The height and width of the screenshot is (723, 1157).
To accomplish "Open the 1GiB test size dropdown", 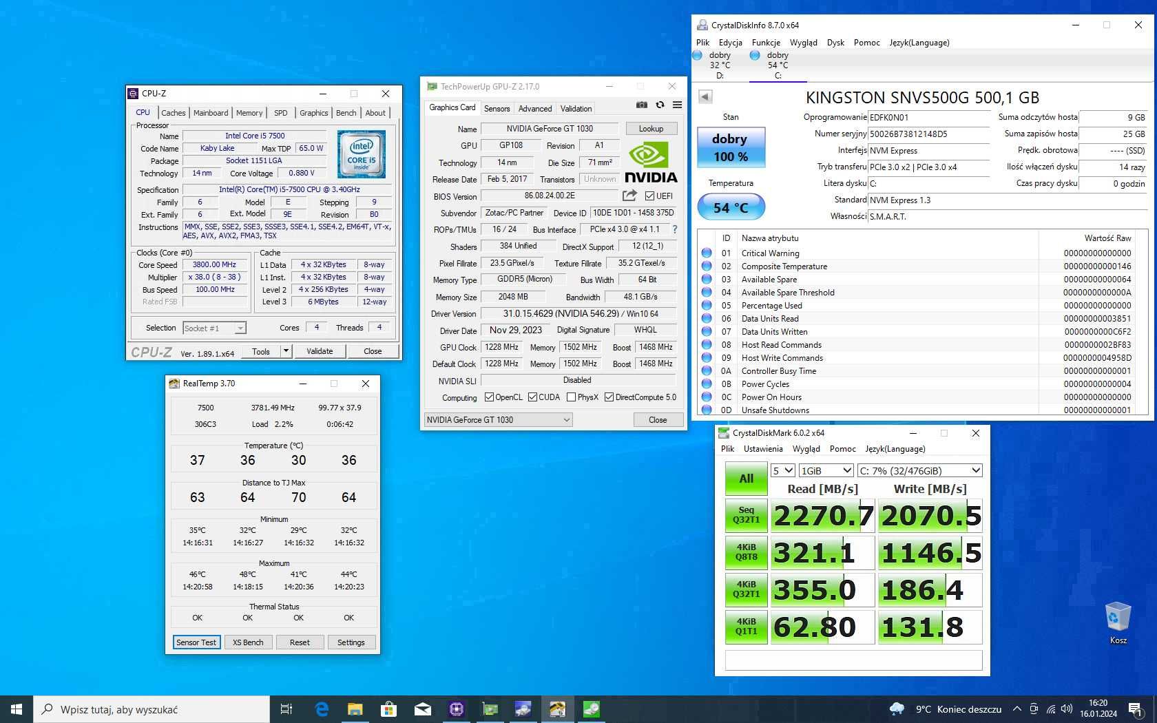I will (x=826, y=471).
